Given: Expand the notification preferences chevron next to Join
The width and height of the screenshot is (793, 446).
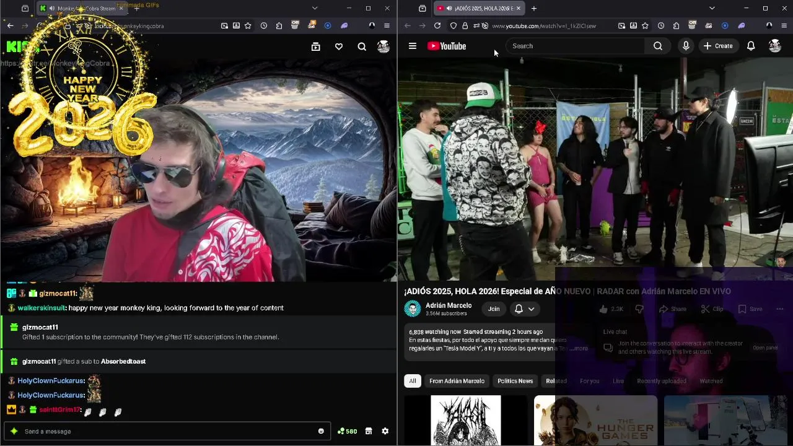Looking at the screenshot, I should point(531,309).
